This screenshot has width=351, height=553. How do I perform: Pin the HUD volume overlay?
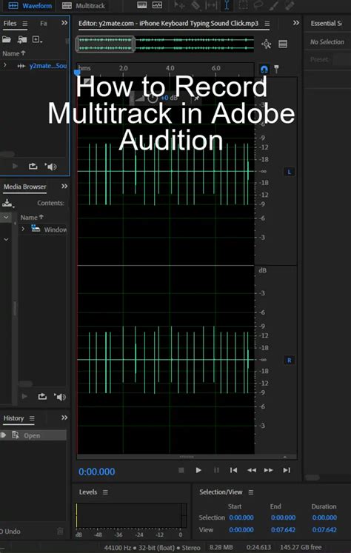pyautogui.click(x=196, y=98)
